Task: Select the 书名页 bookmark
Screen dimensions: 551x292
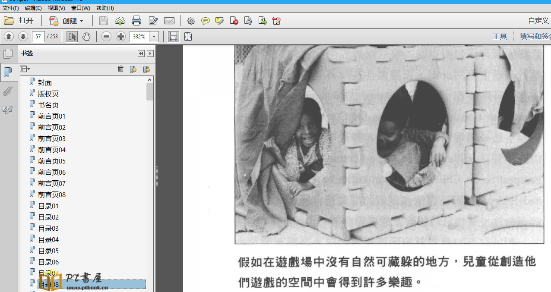Action: [x=48, y=105]
